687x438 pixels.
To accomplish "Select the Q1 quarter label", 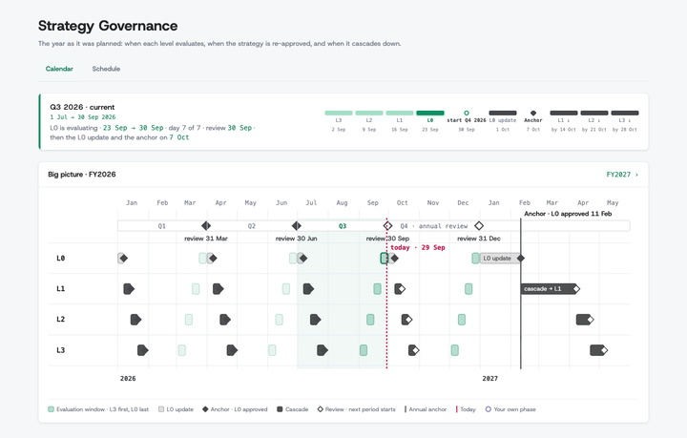I will click(161, 226).
